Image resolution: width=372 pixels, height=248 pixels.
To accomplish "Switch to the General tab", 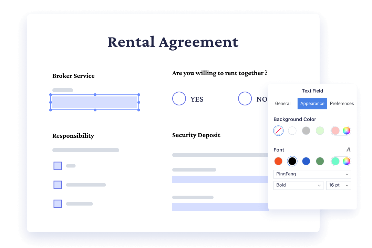I will coord(283,104).
